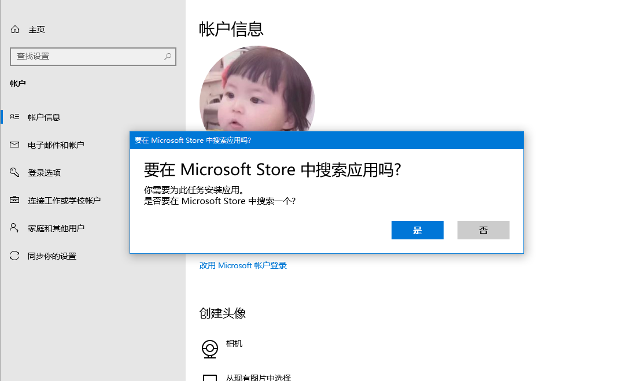Click the briefcase icon for 连接工作或学校帐户
This screenshot has width=631, height=381.
[14, 199]
